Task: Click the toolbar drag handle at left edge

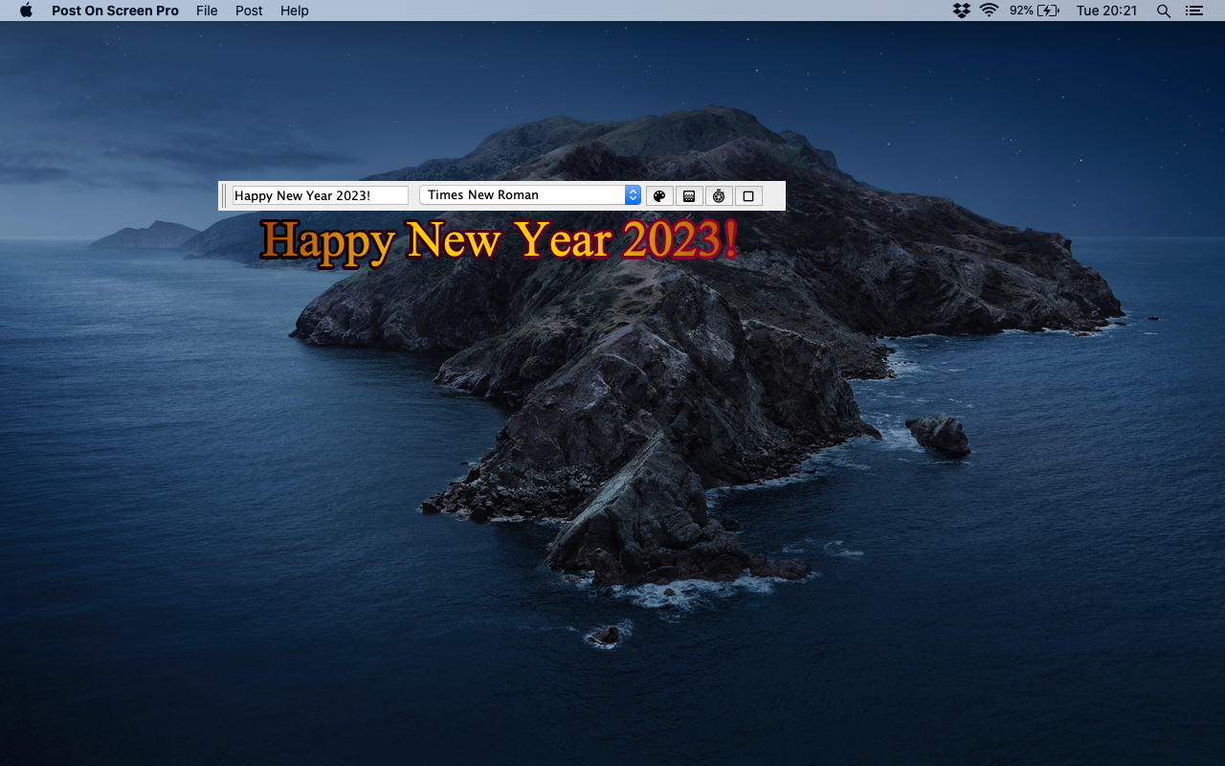Action: pos(225,195)
